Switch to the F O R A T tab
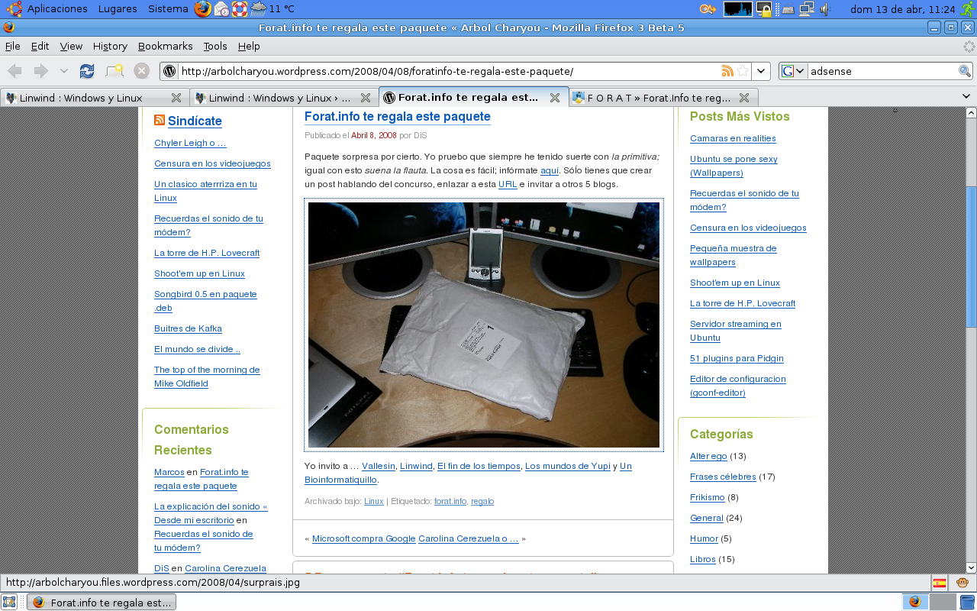 [x=658, y=98]
